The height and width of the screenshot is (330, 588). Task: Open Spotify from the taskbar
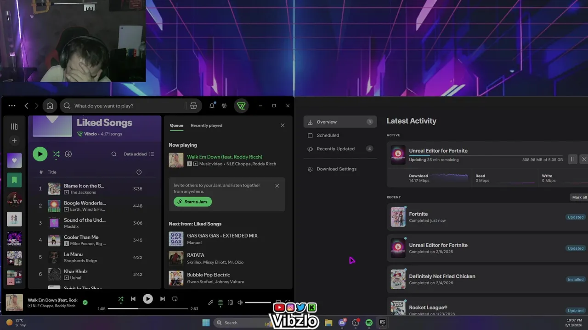[x=369, y=323]
